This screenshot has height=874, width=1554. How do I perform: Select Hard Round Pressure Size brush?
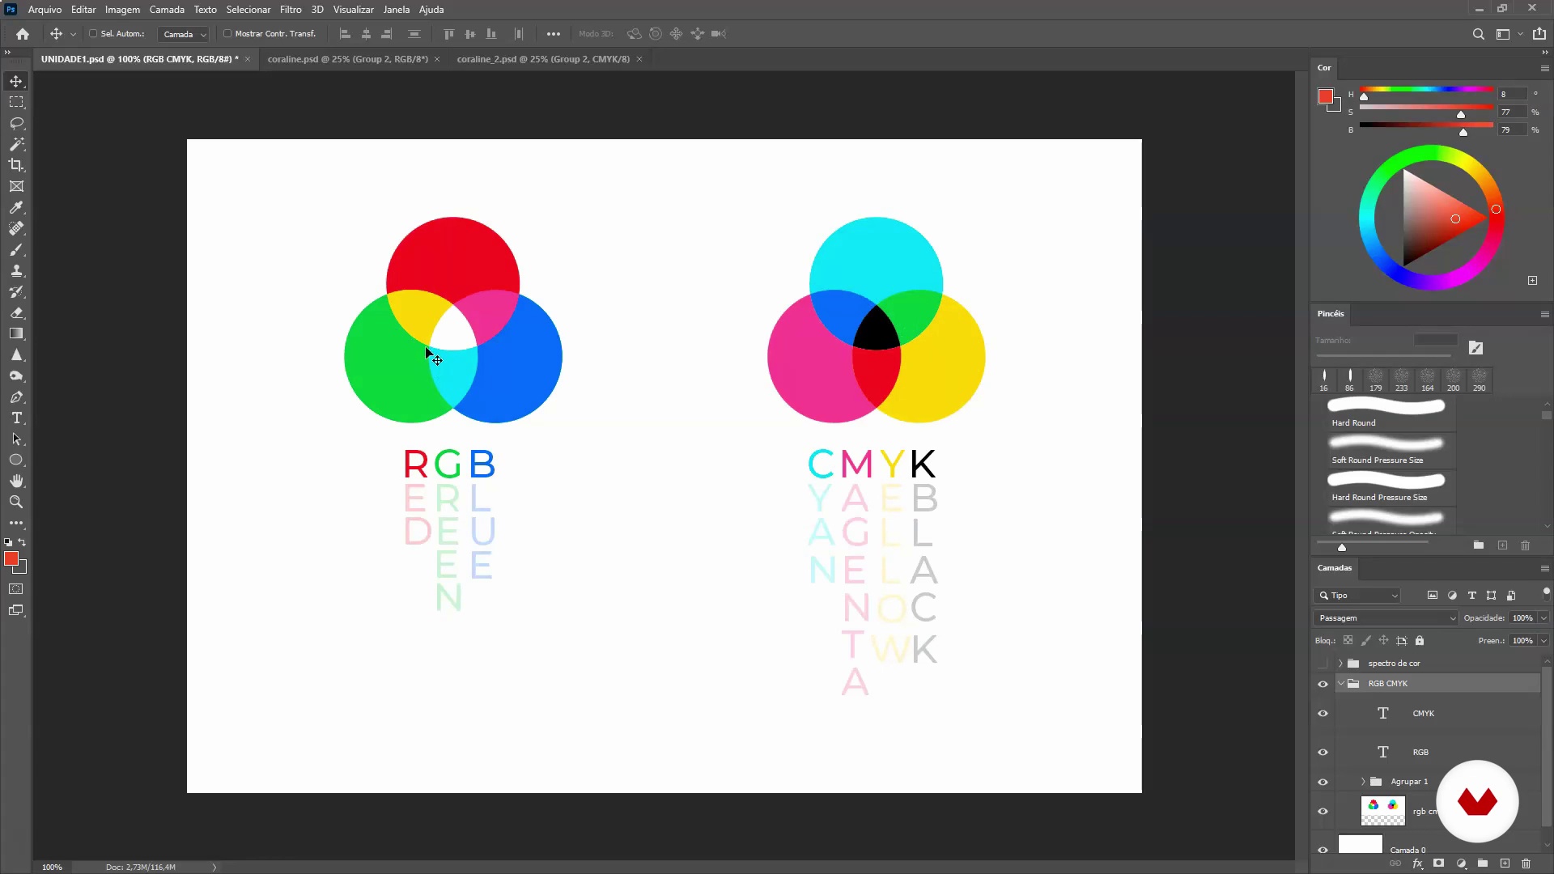coord(1384,487)
